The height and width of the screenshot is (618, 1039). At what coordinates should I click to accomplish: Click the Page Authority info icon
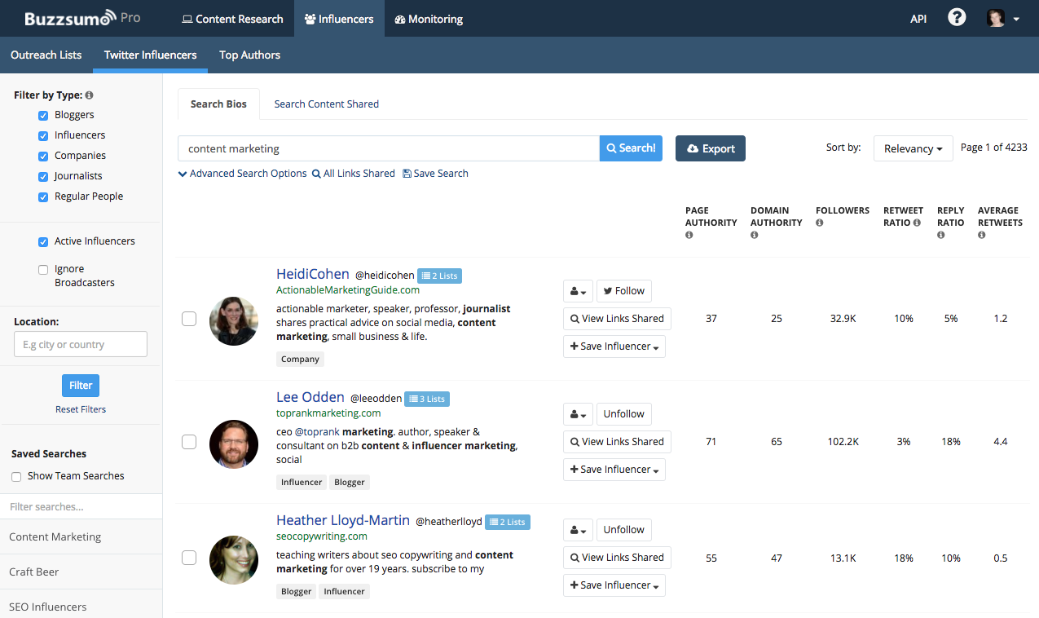[x=689, y=236]
